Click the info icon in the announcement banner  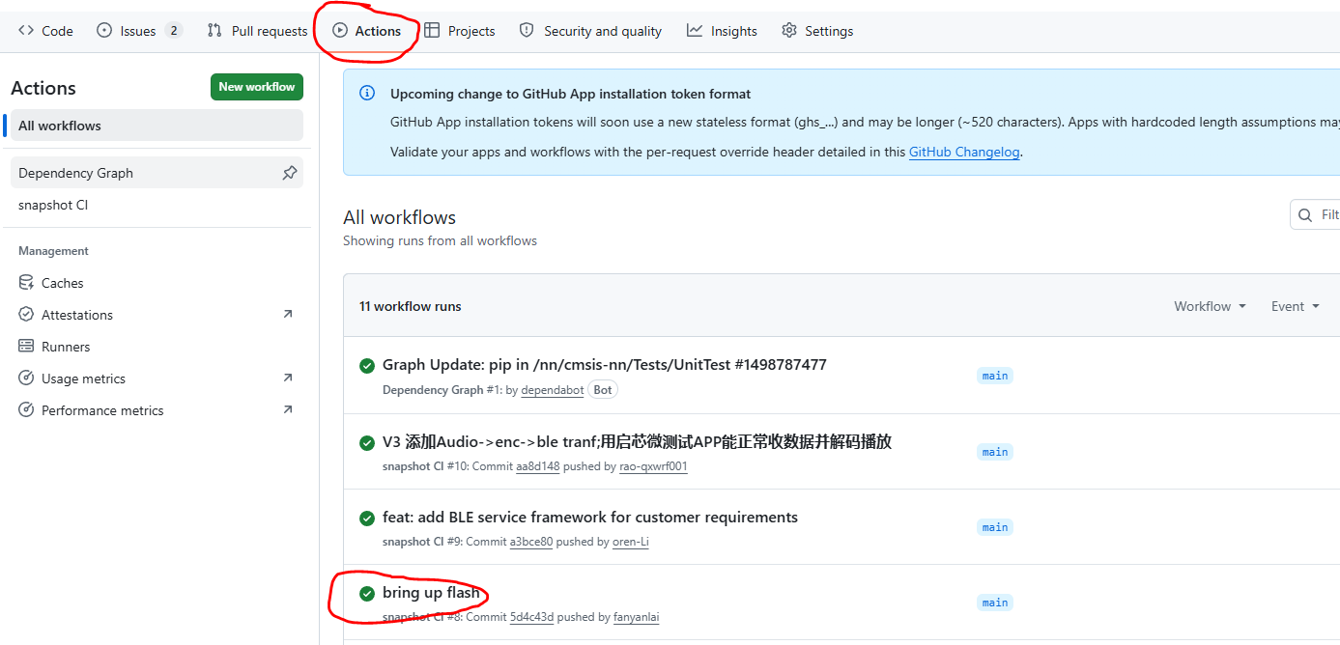coord(367,94)
